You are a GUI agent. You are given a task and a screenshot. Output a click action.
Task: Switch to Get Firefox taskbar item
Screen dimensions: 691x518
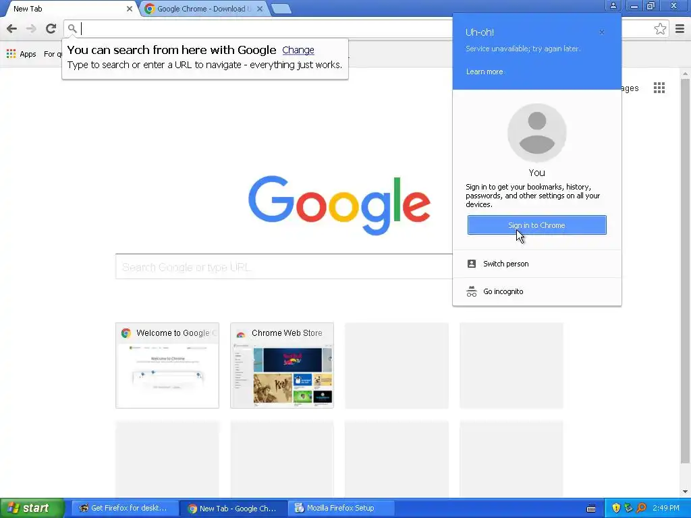click(125, 509)
